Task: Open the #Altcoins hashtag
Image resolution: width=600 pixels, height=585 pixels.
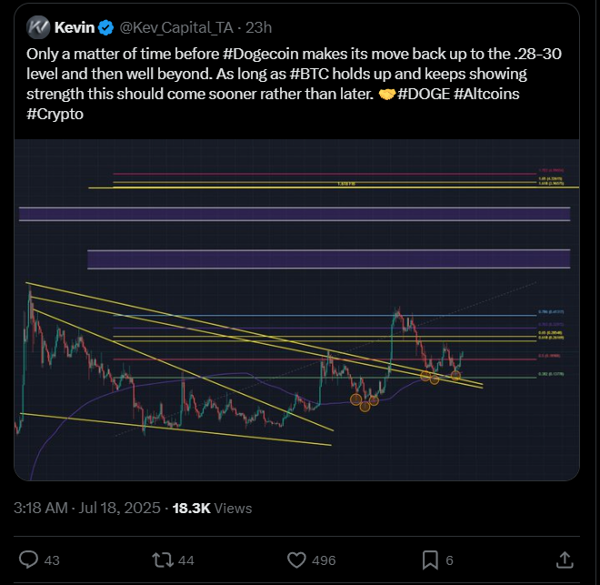Action: [486, 95]
